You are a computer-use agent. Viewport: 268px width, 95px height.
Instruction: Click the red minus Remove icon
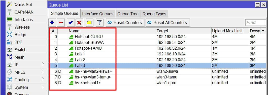61,23
